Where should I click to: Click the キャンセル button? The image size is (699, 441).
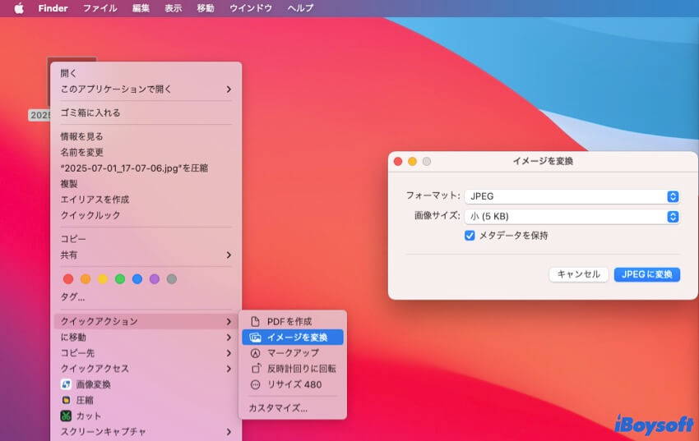[x=579, y=274]
